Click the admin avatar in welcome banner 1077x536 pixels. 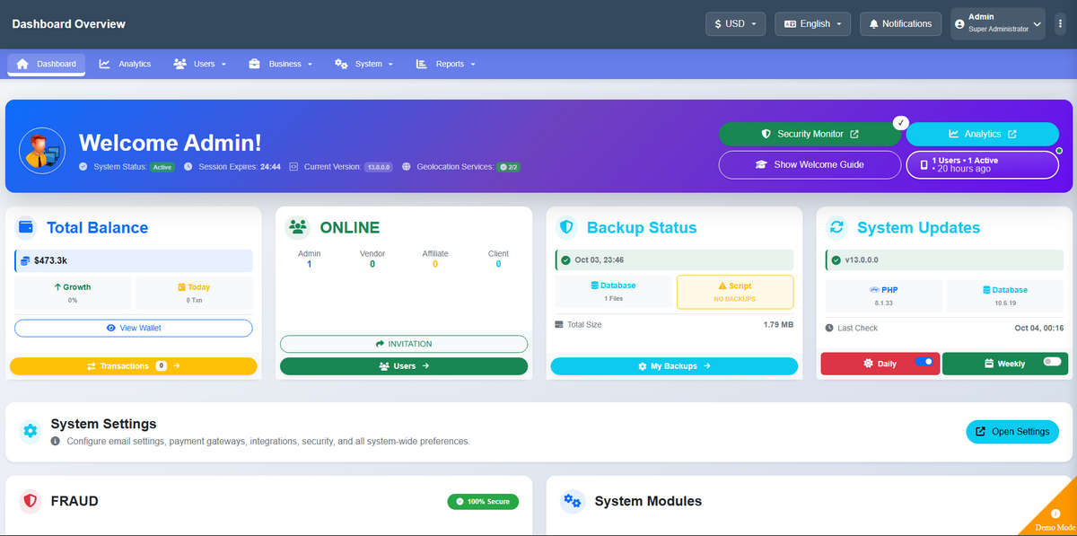[42, 150]
